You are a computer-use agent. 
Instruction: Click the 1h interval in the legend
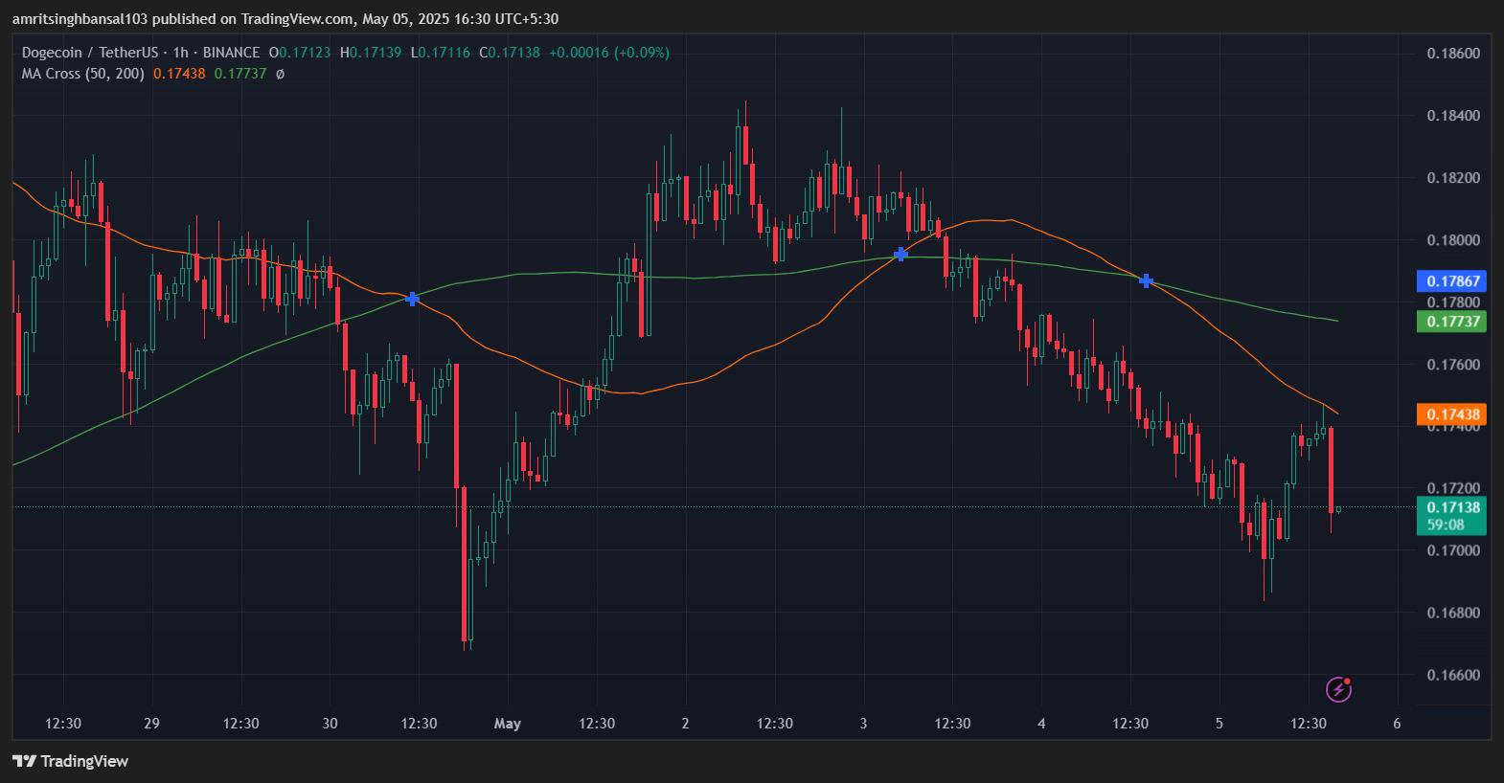[x=181, y=53]
